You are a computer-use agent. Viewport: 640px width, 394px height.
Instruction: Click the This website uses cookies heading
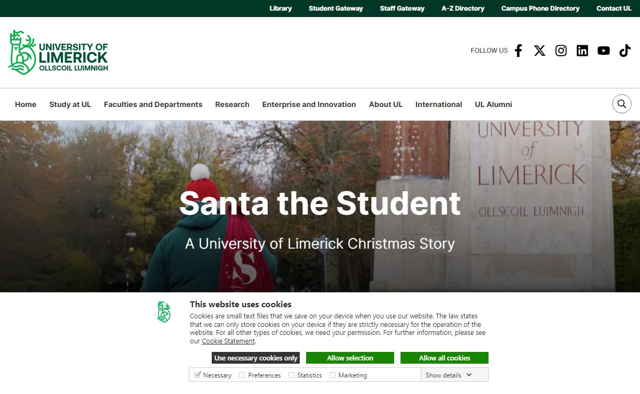point(241,305)
